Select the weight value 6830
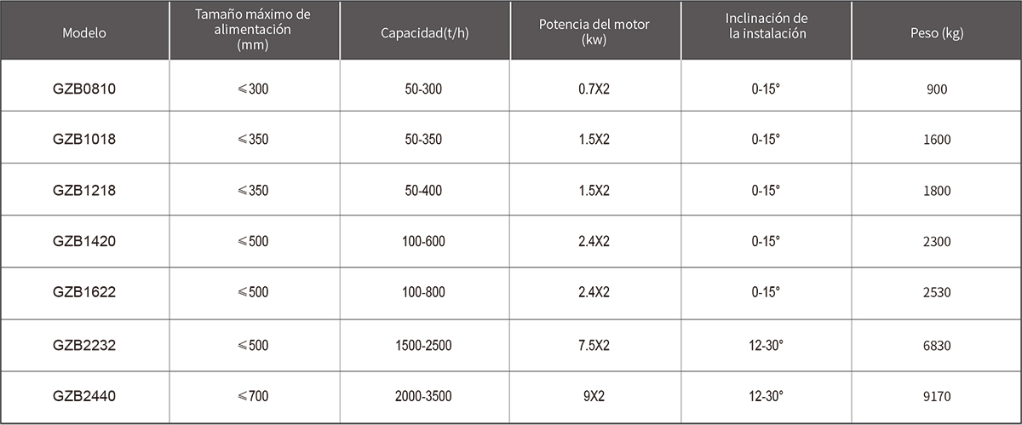 937,345
